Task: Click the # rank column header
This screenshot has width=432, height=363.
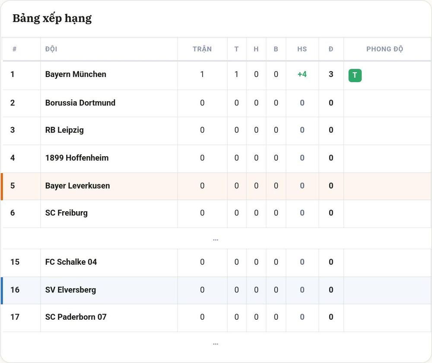Action: click(14, 49)
